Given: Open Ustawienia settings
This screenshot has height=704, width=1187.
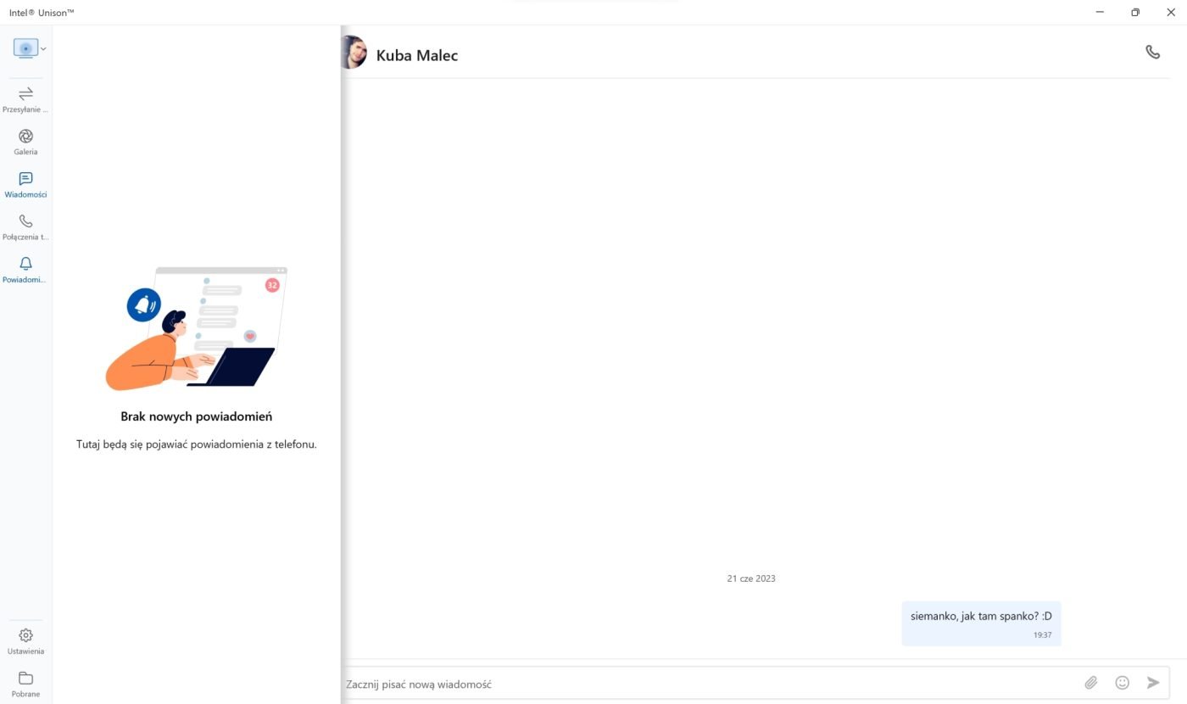Looking at the screenshot, I should tap(25, 641).
